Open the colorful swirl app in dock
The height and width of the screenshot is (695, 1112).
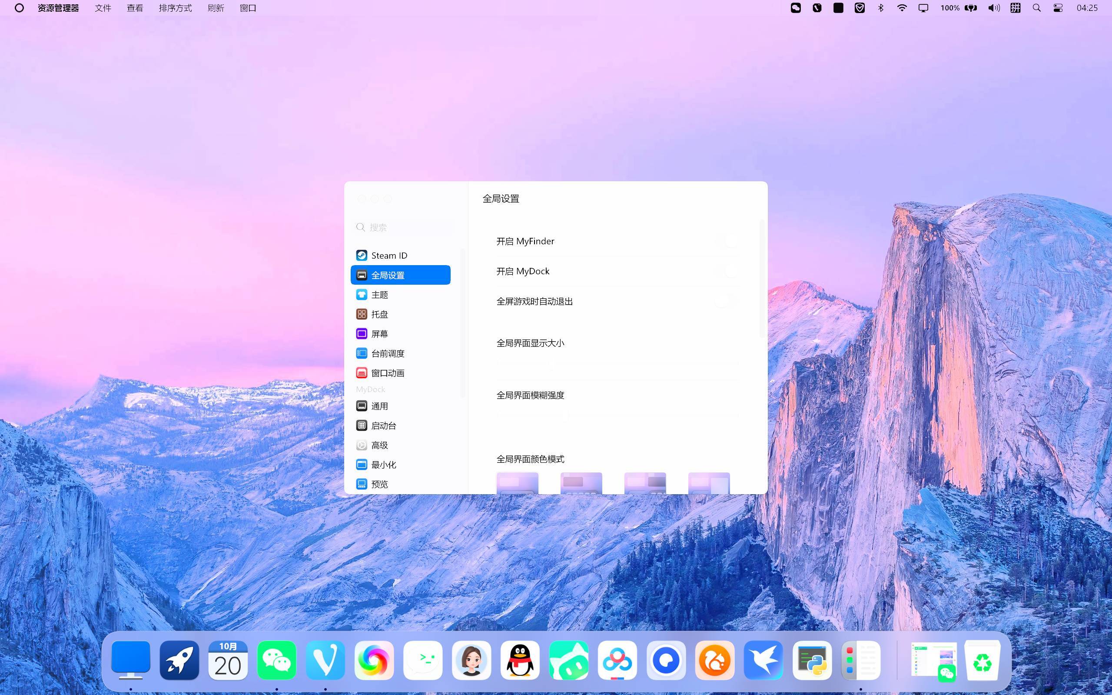coord(374,660)
